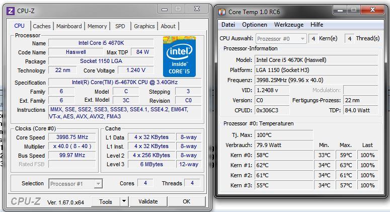This screenshot has width=390, height=212.
Task: Select the Memory tab in CPU-Z
Action: (97, 26)
